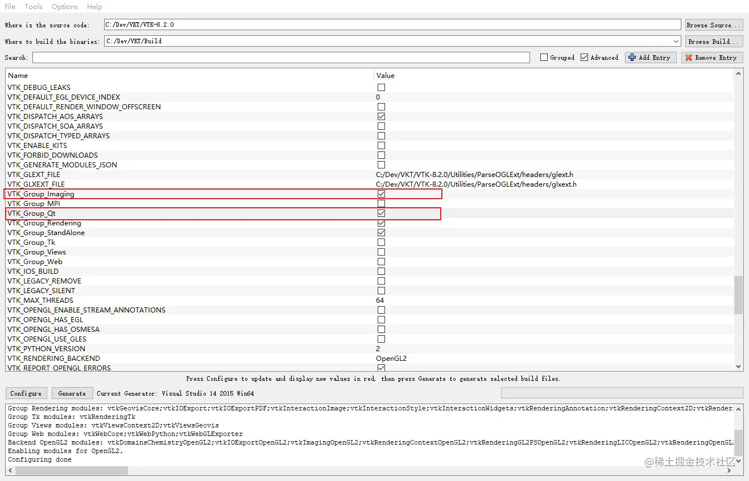The image size is (749, 481).
Task: Select the VTK_RENDERING_BACKEND value OpenGL2
Action: tap(391, 359)
